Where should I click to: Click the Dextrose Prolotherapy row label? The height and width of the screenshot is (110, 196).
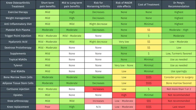pos(18,48)
